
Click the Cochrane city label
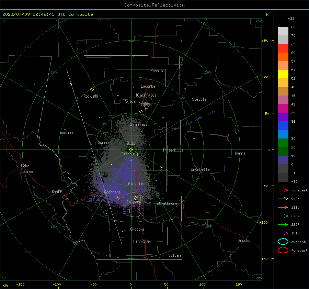point(112,192)
